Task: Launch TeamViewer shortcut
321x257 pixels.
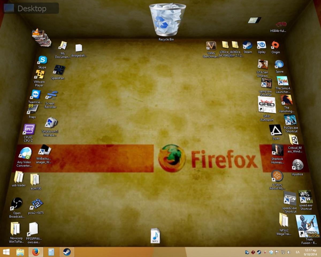Action: click(x=36, y=95)
